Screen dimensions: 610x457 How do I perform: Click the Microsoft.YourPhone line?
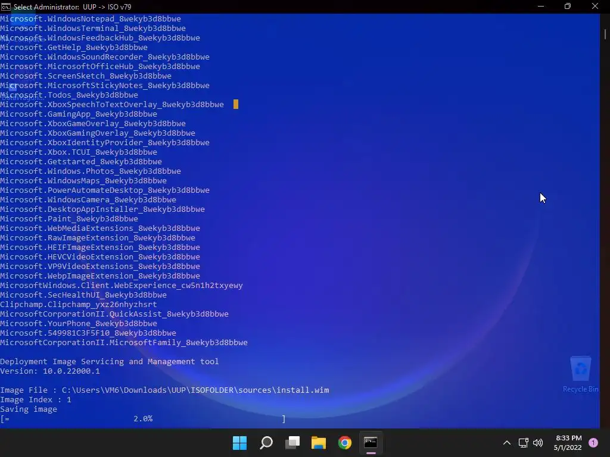[x=79, y=323]
